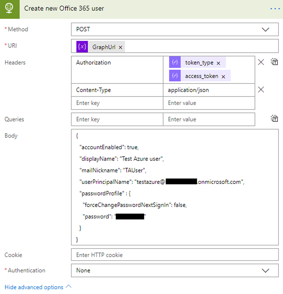Remove the token_type token
The height and width of the screenshot is (294, 283).
tap(219, 63)
